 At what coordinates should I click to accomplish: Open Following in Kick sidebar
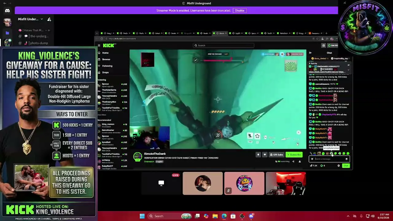(107, 66)
